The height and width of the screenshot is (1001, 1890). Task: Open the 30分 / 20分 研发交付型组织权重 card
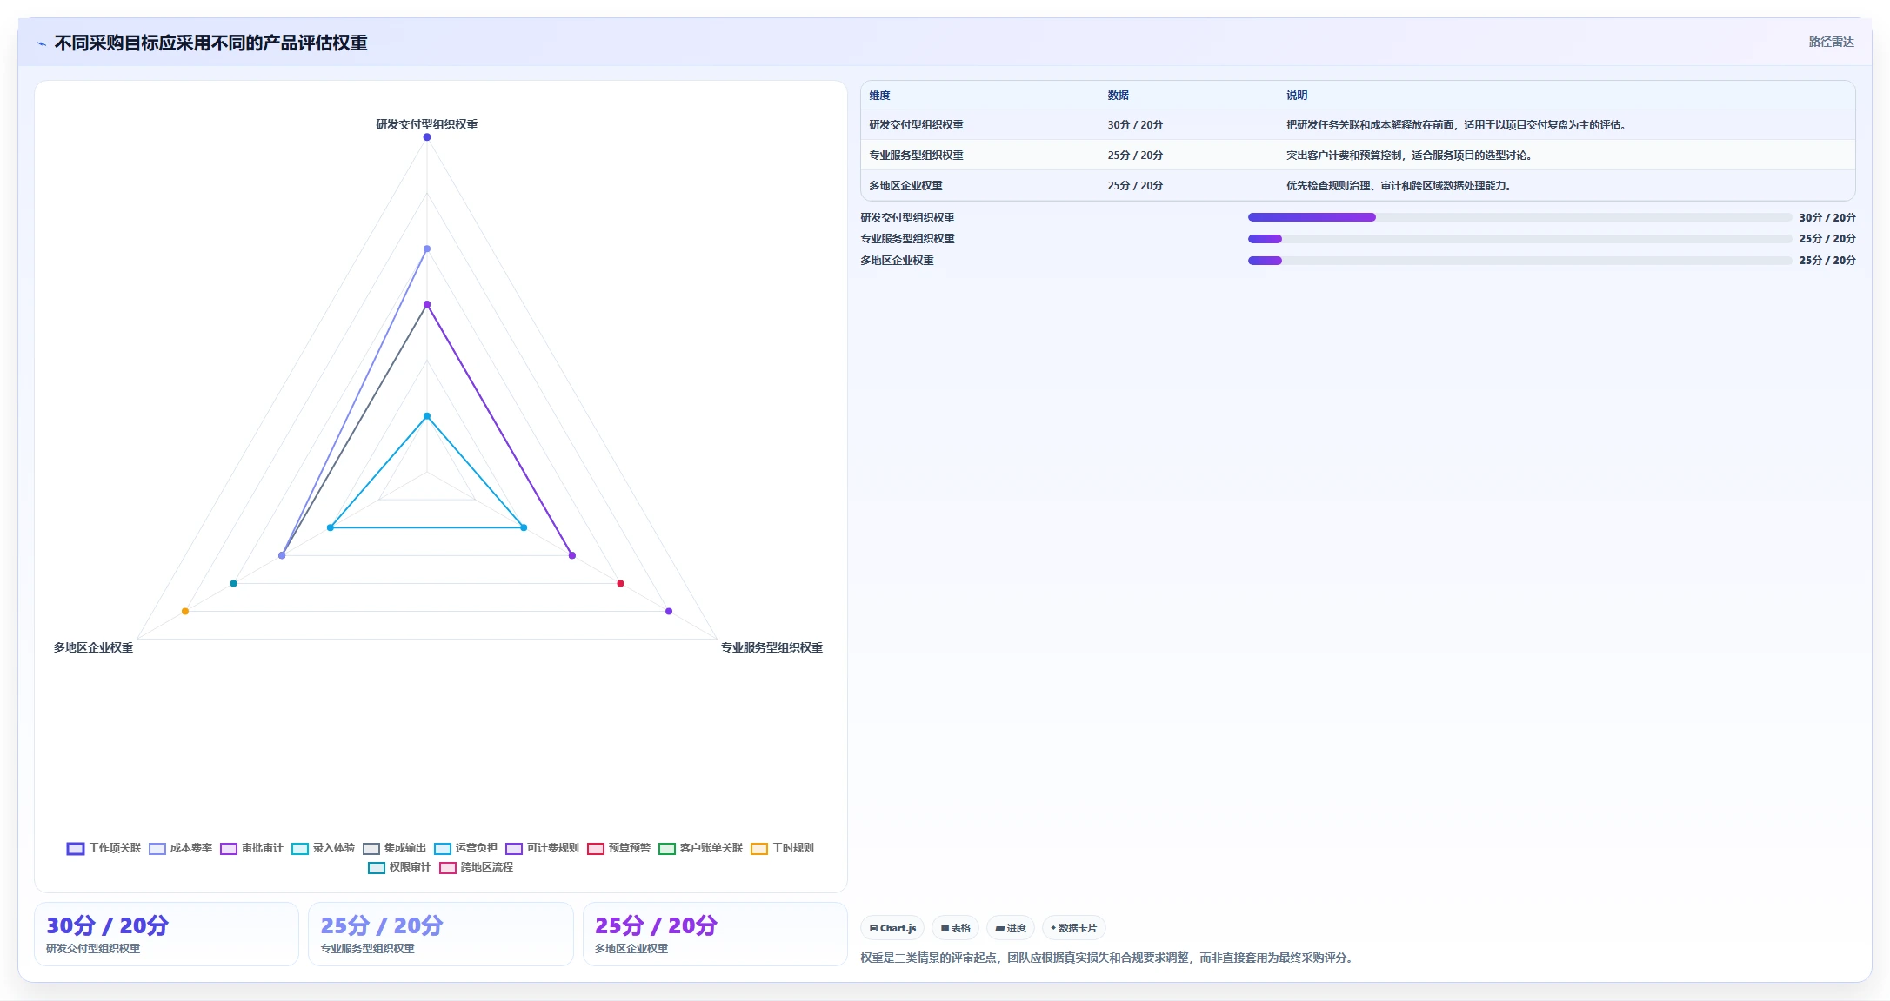(166, 934)
